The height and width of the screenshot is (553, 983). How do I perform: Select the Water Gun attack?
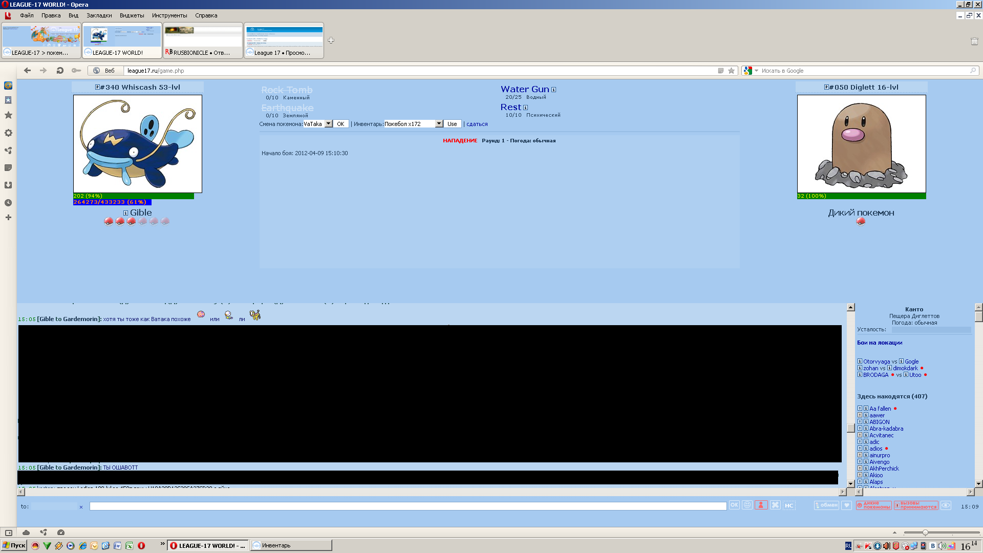point(525,90)
